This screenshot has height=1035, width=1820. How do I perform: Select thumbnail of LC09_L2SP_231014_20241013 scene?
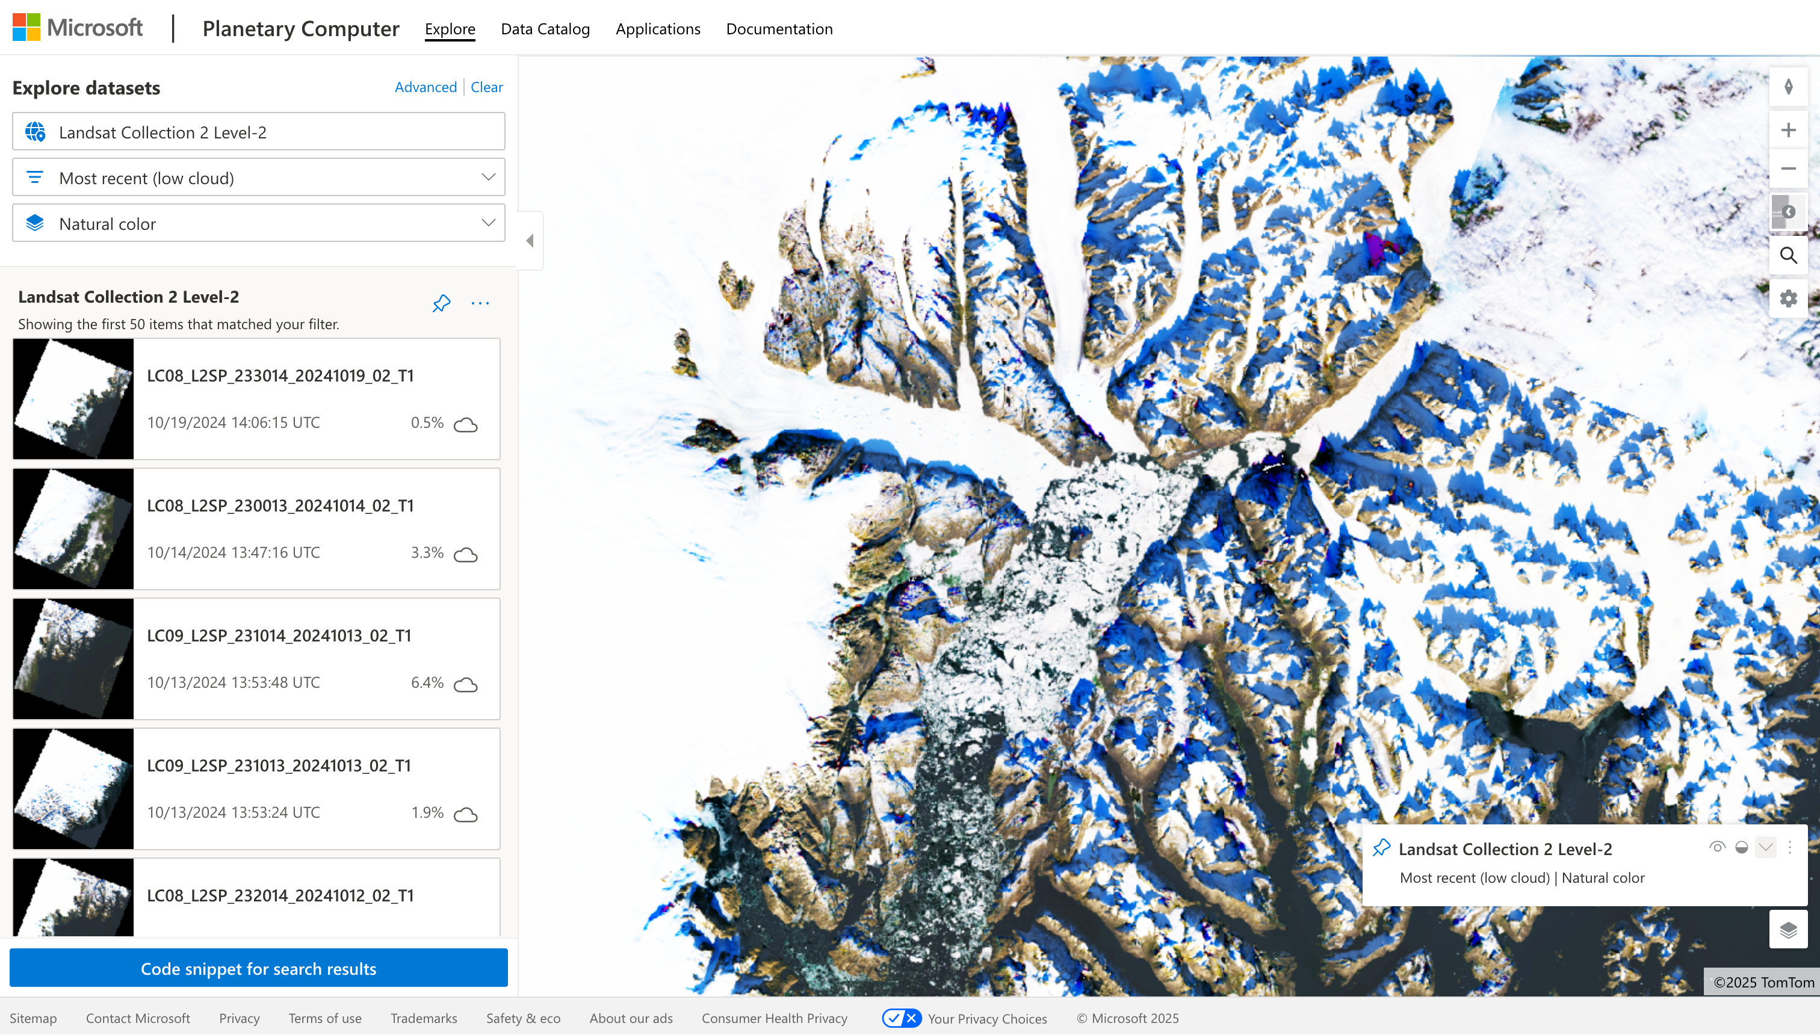click(x=73, y=659)
